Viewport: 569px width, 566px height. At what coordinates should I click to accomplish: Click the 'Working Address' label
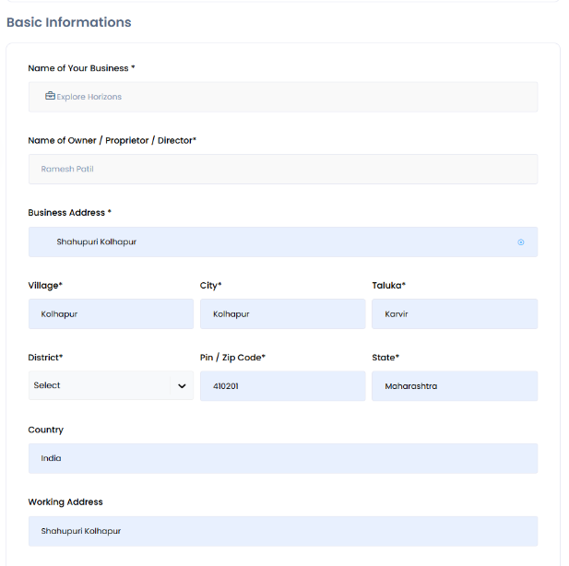tap(65, 502)
